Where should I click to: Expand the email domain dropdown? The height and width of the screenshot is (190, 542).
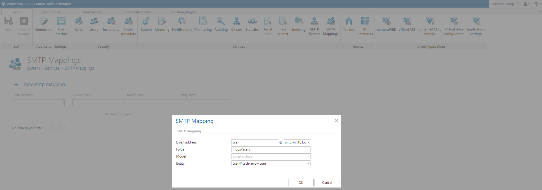(x=309, y=142)
